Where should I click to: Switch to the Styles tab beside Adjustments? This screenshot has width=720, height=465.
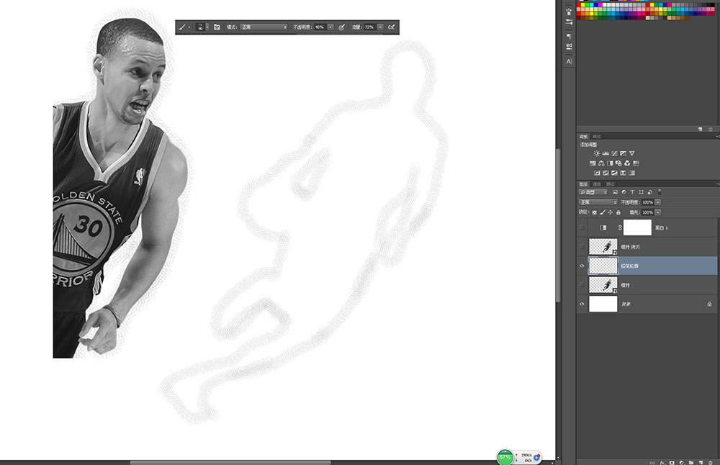click(x=596, y=137)
